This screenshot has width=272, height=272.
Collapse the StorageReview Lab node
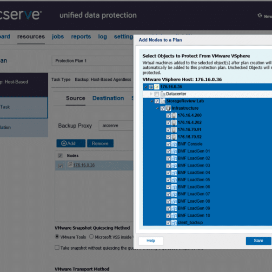[152, 101]
